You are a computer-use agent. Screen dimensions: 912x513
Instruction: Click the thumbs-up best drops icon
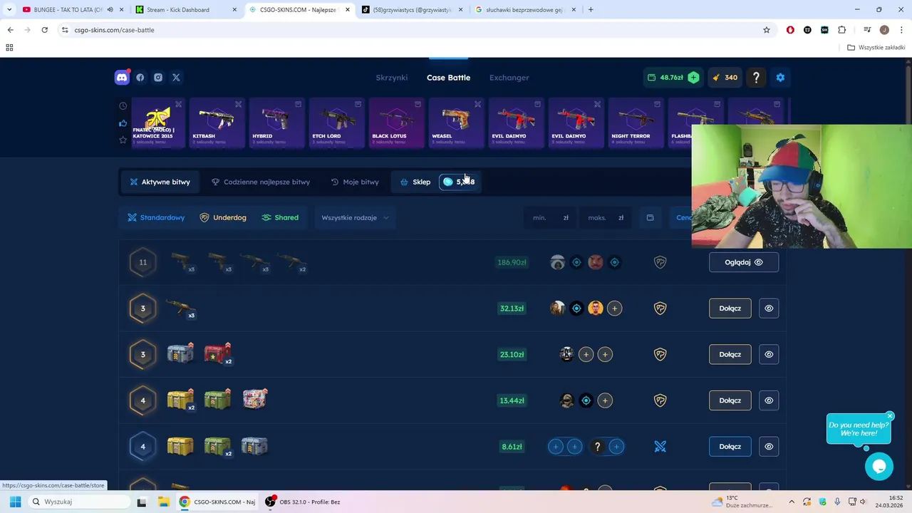(x=123, y=123)
